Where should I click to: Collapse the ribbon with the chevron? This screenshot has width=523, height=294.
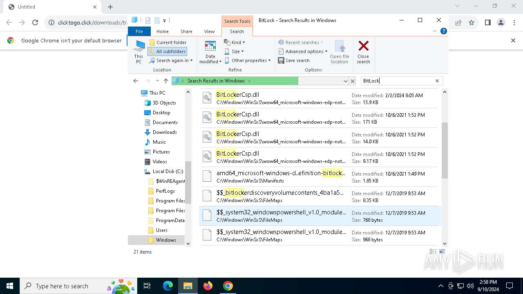point(435,31)
